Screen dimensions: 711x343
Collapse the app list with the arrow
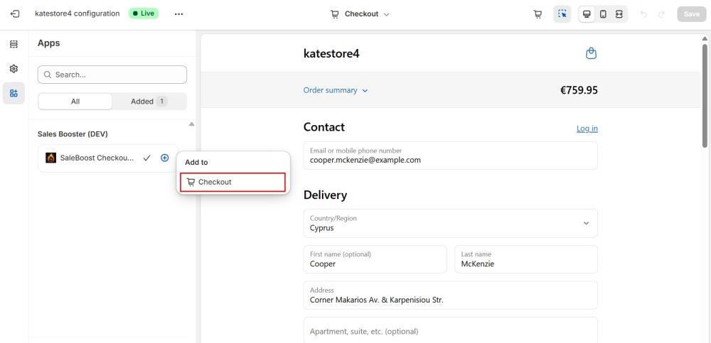tap(191, 124)
